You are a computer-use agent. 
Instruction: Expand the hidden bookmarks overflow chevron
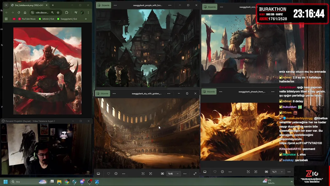pyautogui.click(x=86, y=19)
